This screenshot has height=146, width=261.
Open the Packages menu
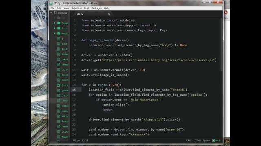tap(96, 8)
